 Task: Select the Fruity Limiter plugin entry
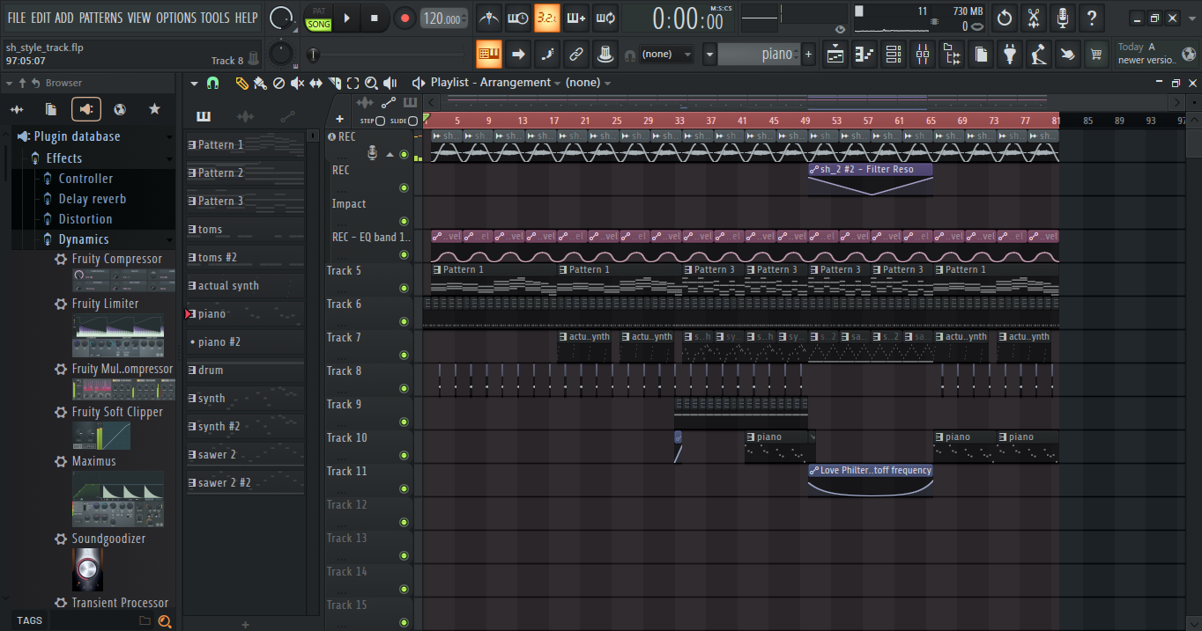click(106, 304)
